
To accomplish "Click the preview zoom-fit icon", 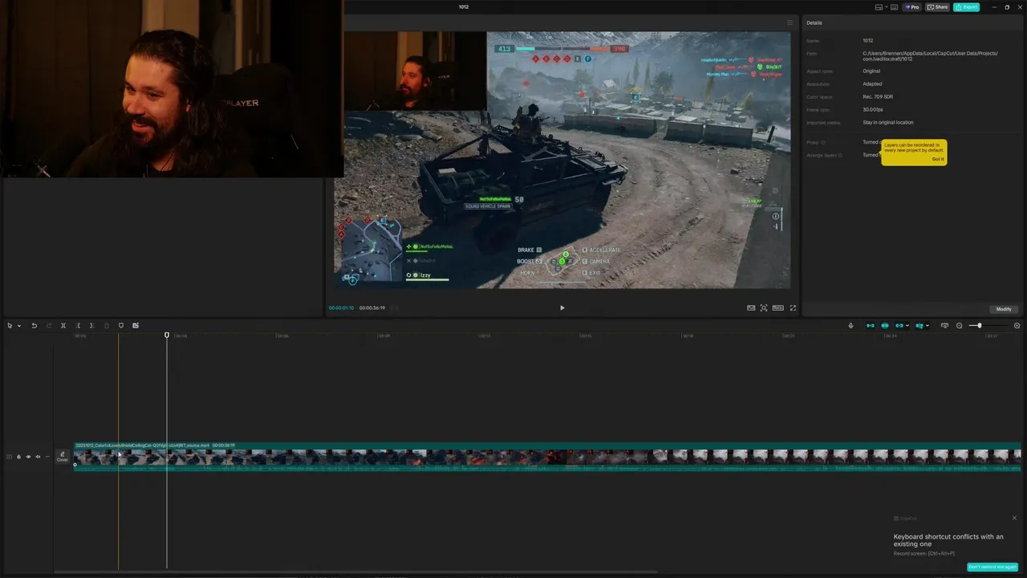I will (x=764, y=307).
